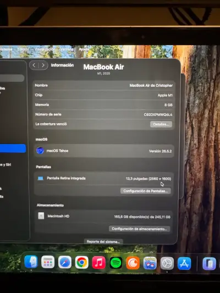The image size is (220, 293).
Task: Click the Número de serie label
Action: pyautogui.click(x=48, y=114)
